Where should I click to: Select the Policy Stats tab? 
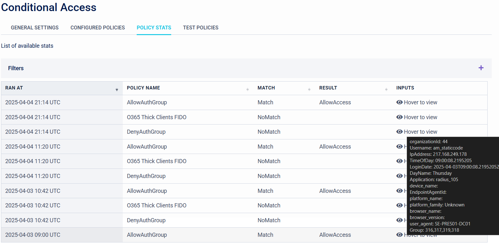(154, 28)
